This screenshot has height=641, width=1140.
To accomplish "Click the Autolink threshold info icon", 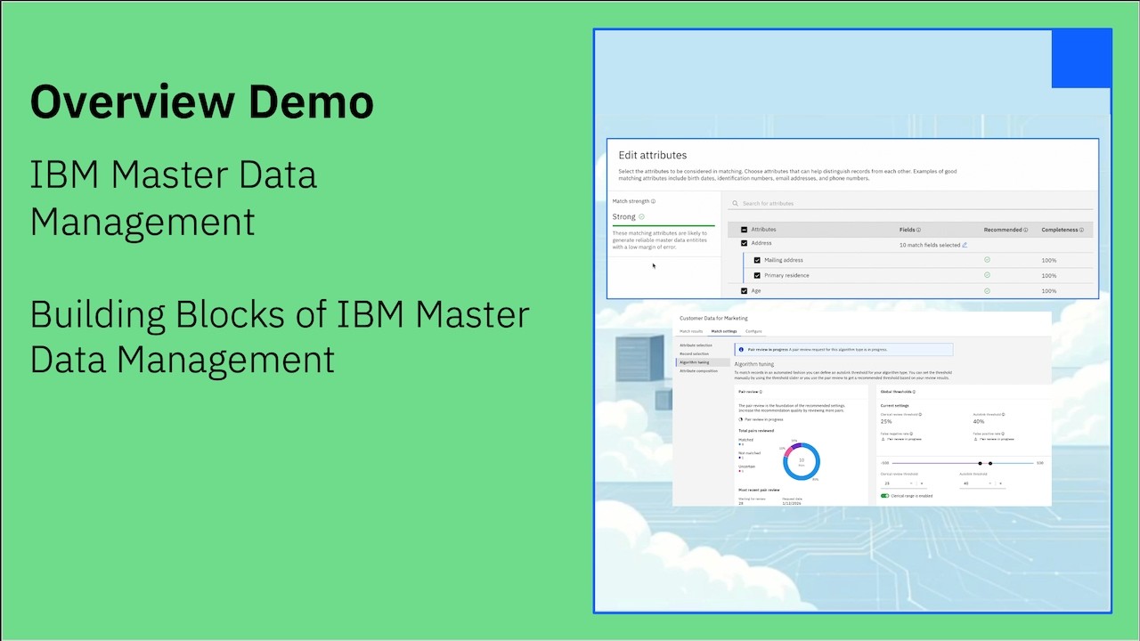I will click(x=1003, y=414).
